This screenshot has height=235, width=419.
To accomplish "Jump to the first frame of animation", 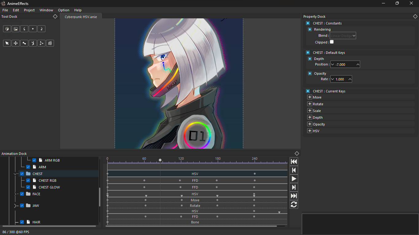I will [294, 162].
